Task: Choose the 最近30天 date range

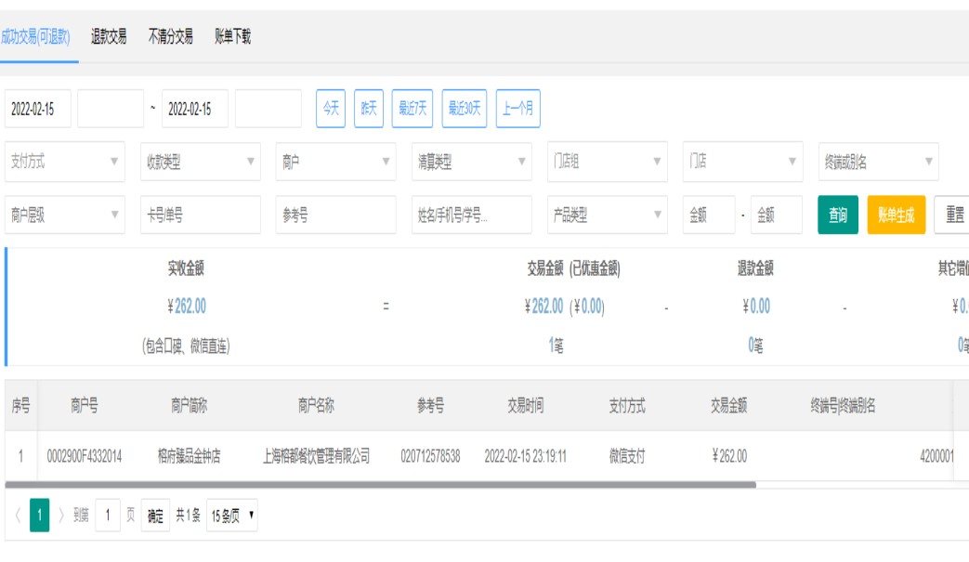Action: (465, 109)
